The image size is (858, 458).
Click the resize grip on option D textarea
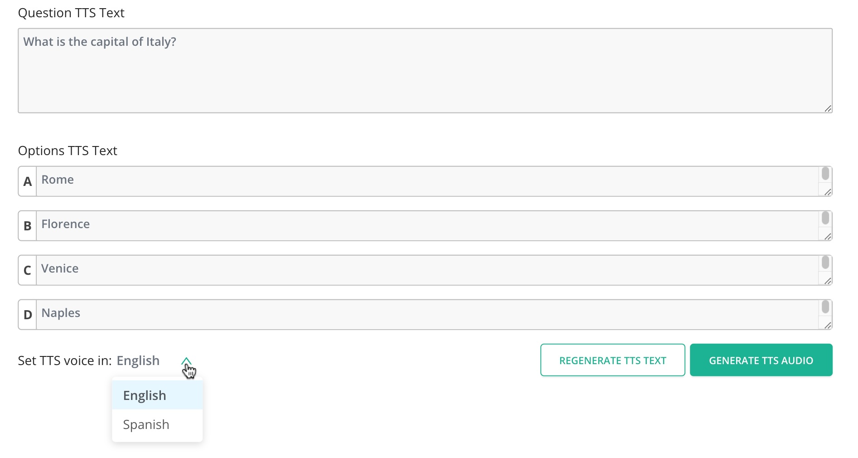tap(828, 326)
